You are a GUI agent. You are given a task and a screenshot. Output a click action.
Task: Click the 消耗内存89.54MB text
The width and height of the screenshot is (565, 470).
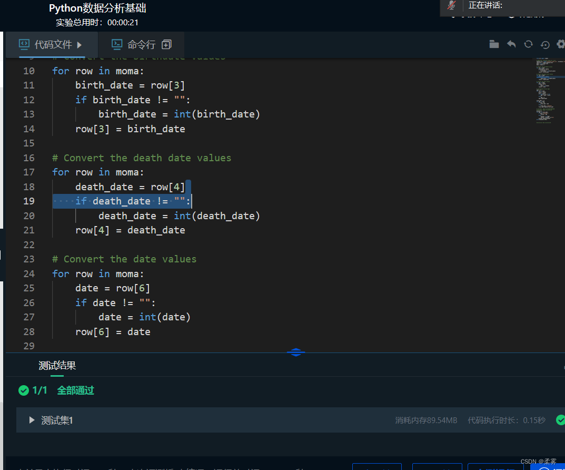pos(426,420)
